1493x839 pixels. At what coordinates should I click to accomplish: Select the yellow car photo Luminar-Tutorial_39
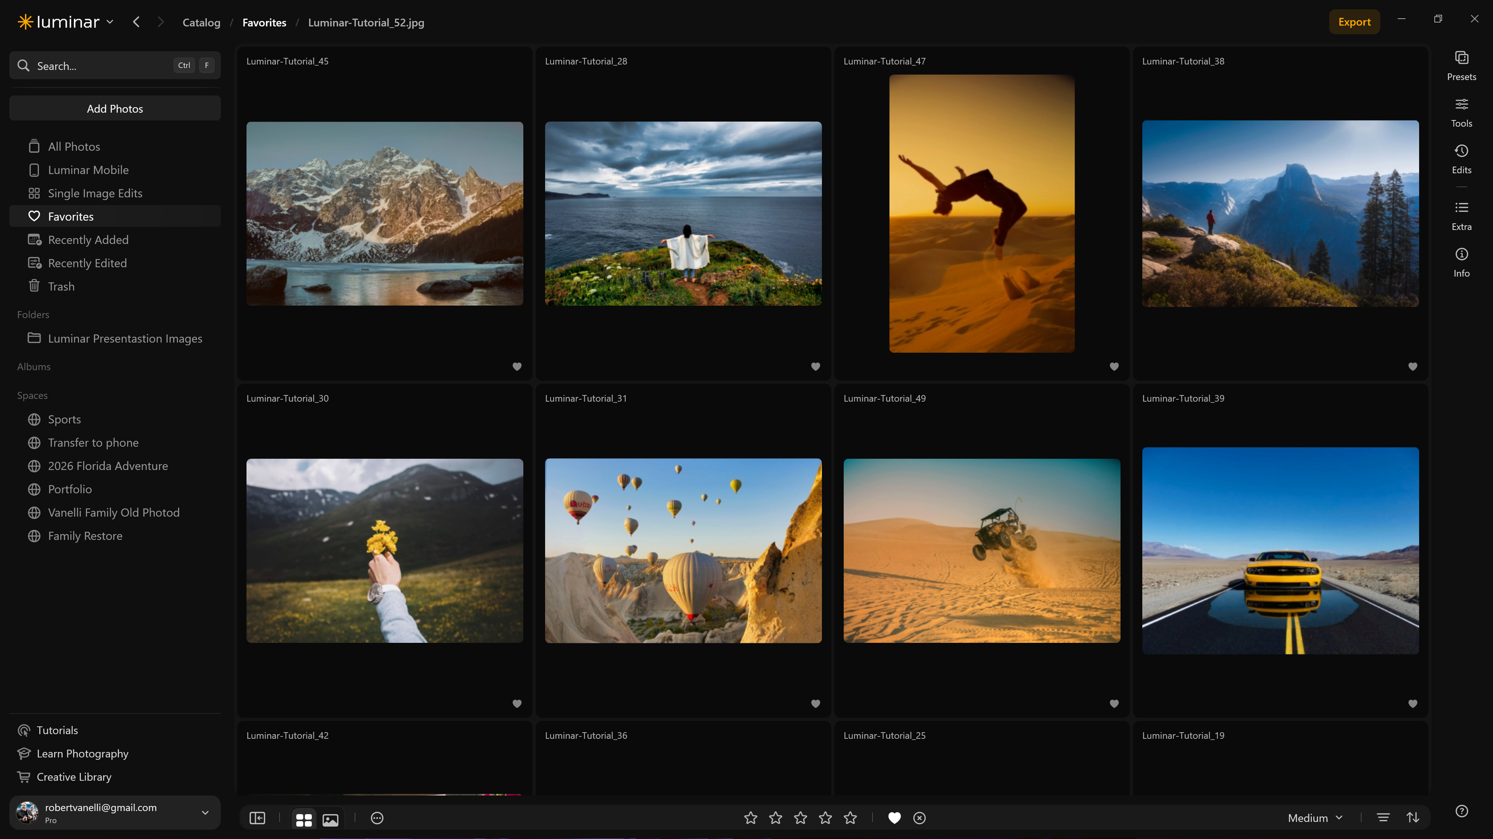(1280, 551)
